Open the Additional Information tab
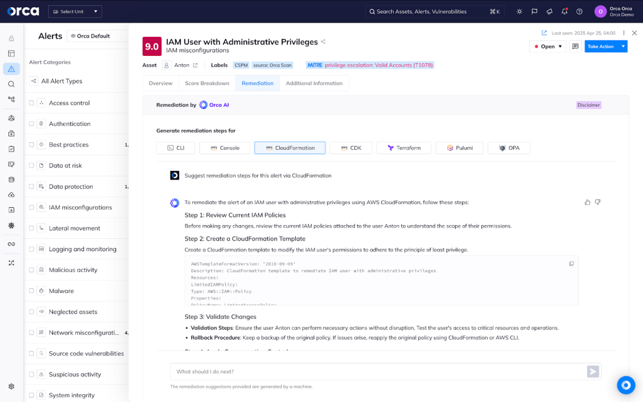 point(314,83)
